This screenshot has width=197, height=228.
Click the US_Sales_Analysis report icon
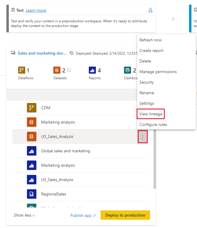click(32, 180)
